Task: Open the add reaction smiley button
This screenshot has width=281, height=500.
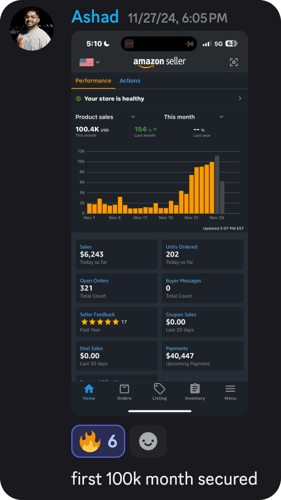Action: coord(148,441)
